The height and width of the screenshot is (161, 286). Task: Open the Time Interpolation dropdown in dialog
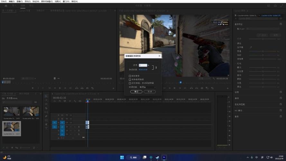tap(148, 87)
